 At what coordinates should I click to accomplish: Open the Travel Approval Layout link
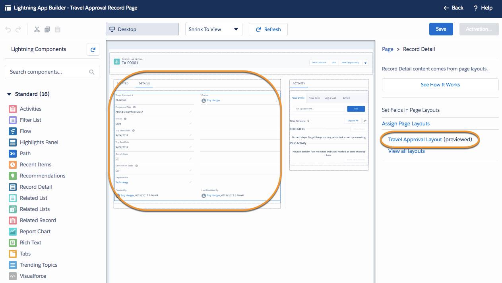[x=415, y=140]
